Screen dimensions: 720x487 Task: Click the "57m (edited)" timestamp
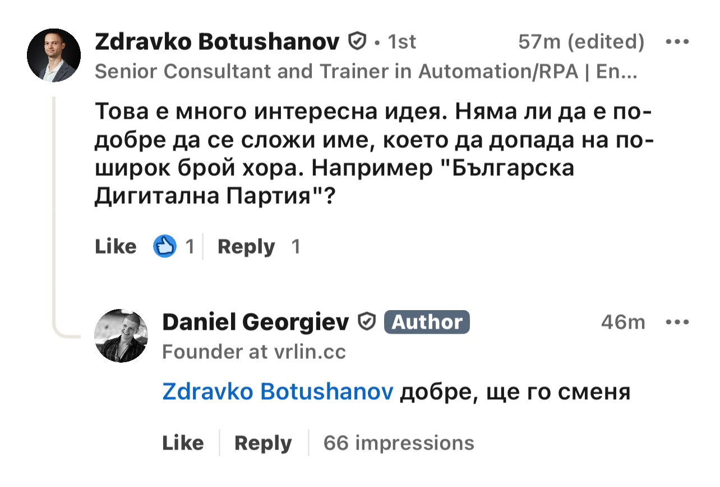[581, 41]
